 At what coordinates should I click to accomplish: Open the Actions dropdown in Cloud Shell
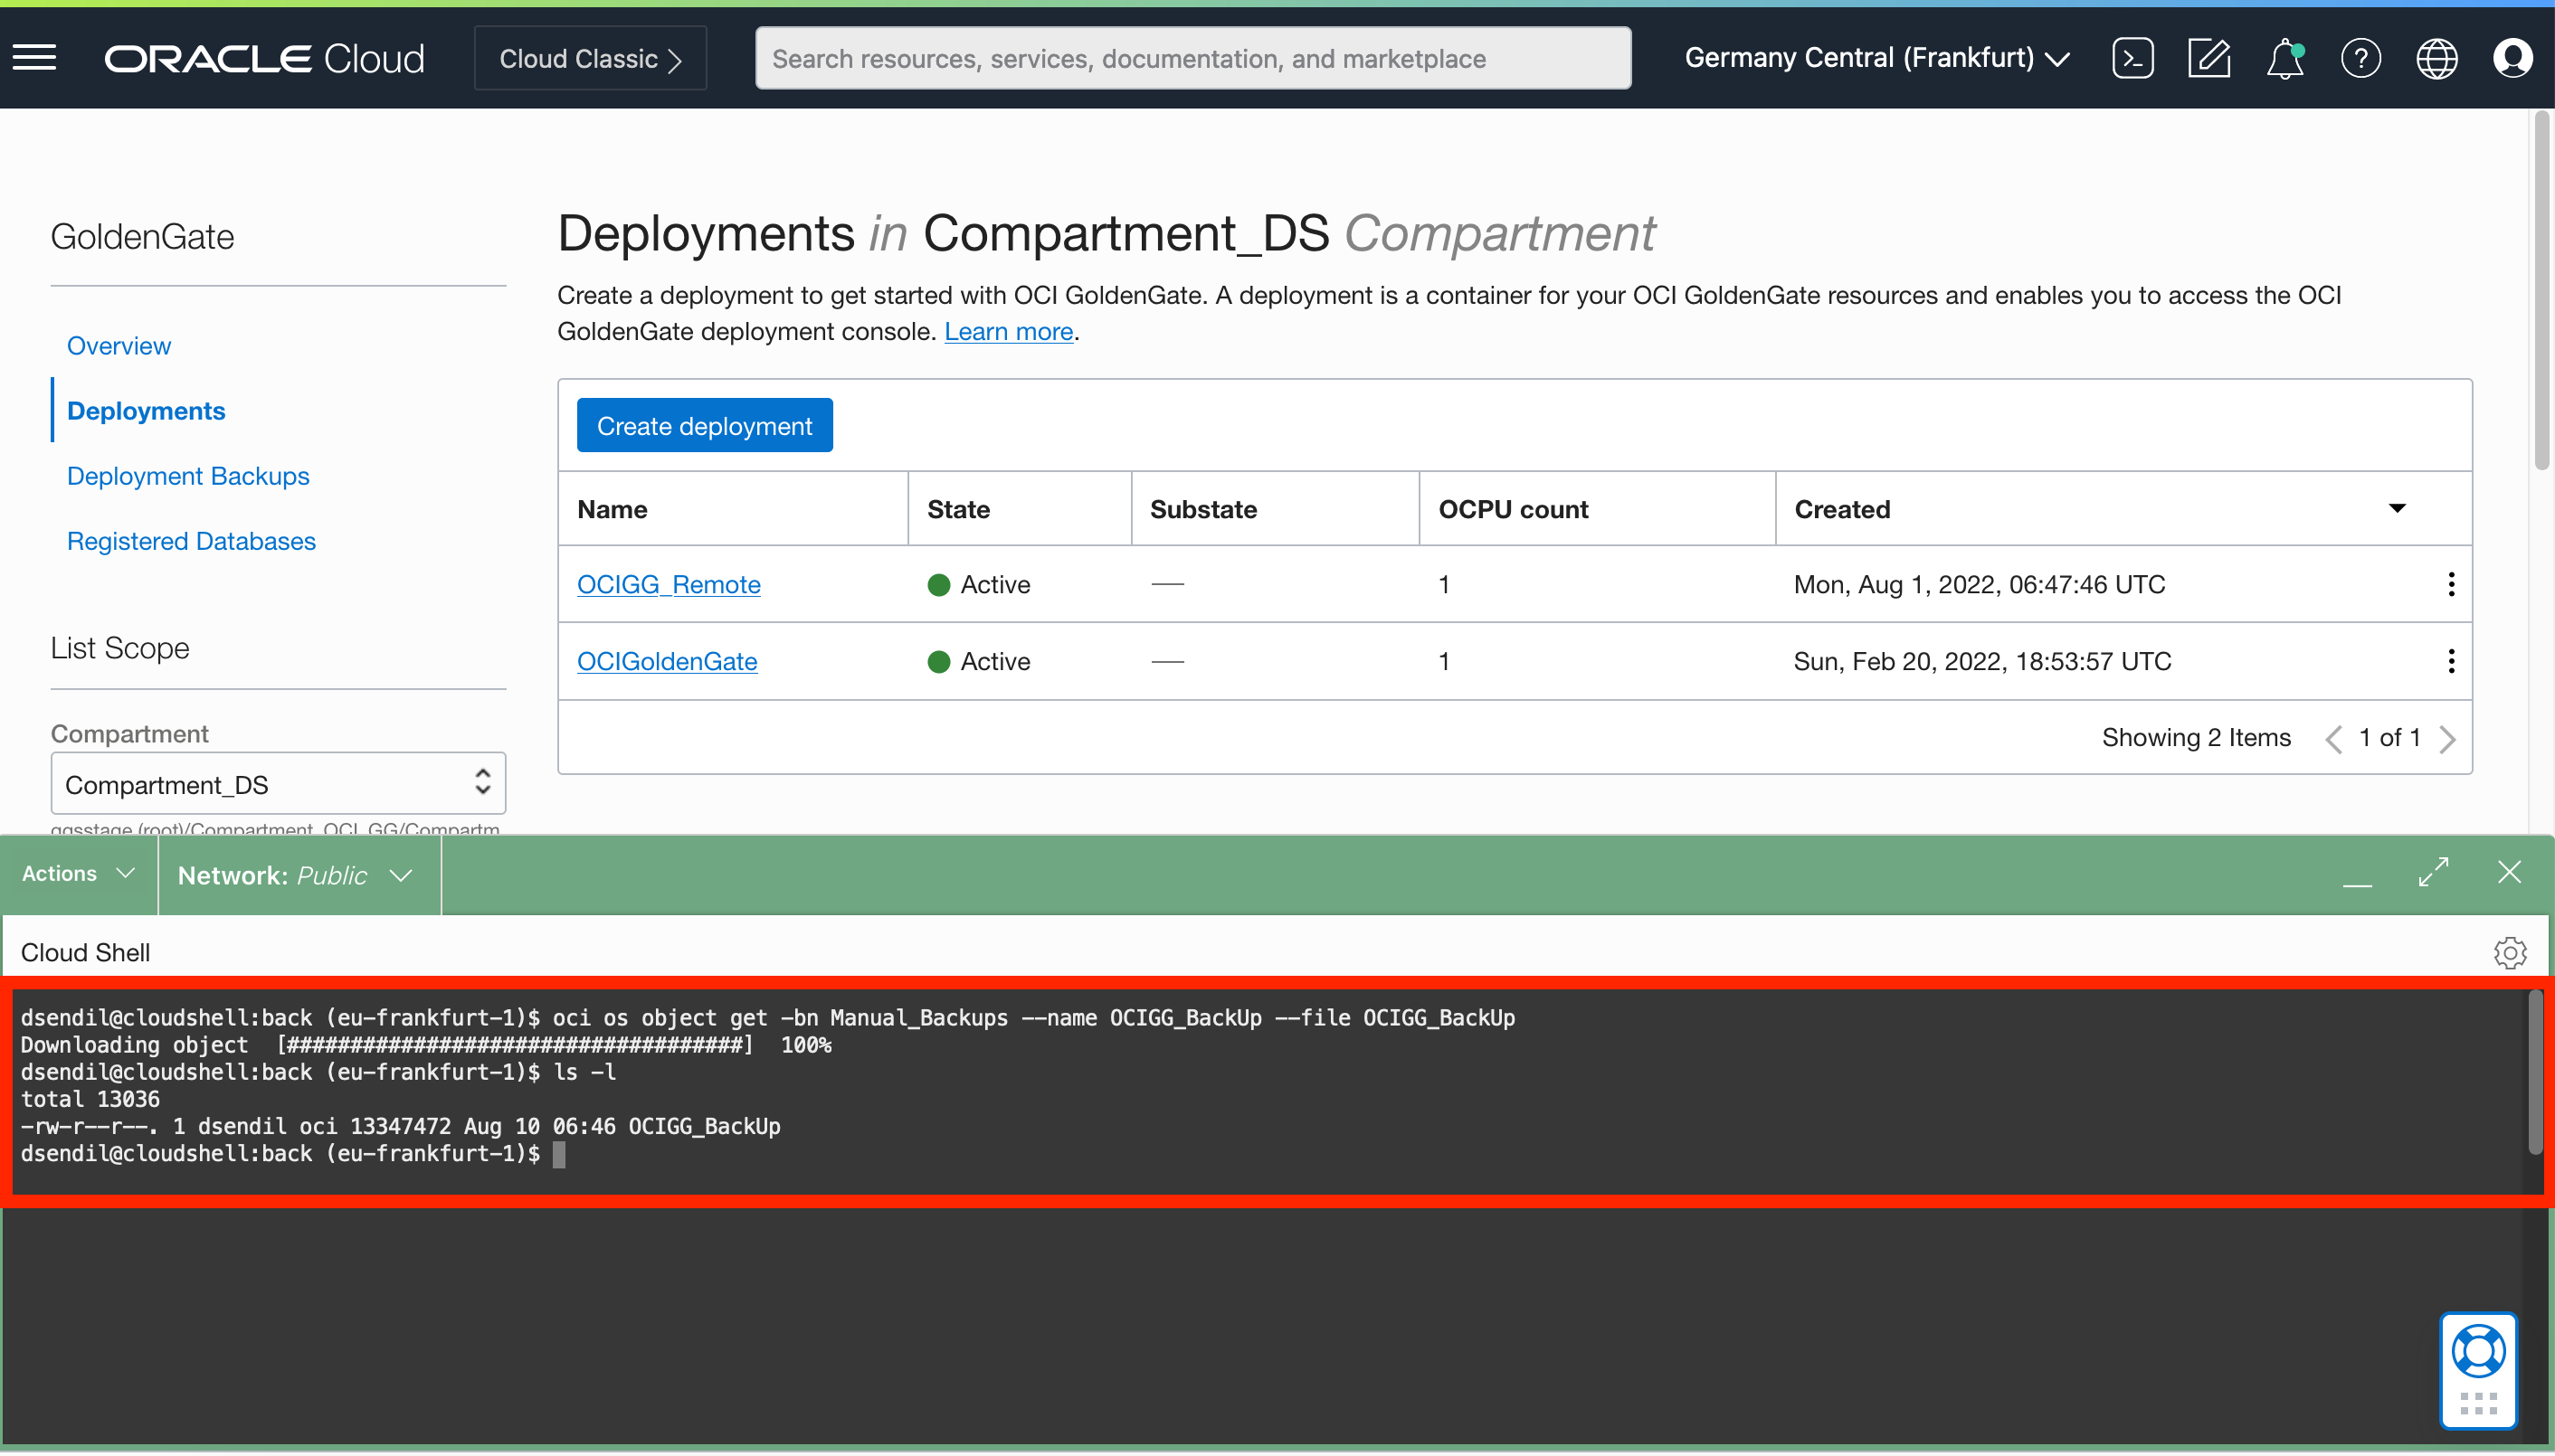coord(75,872)
